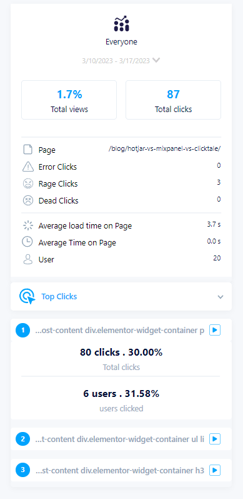Expand the h3 element row numbered 3
Viewport: 243px width, 499px height.
tap(121, 470)
